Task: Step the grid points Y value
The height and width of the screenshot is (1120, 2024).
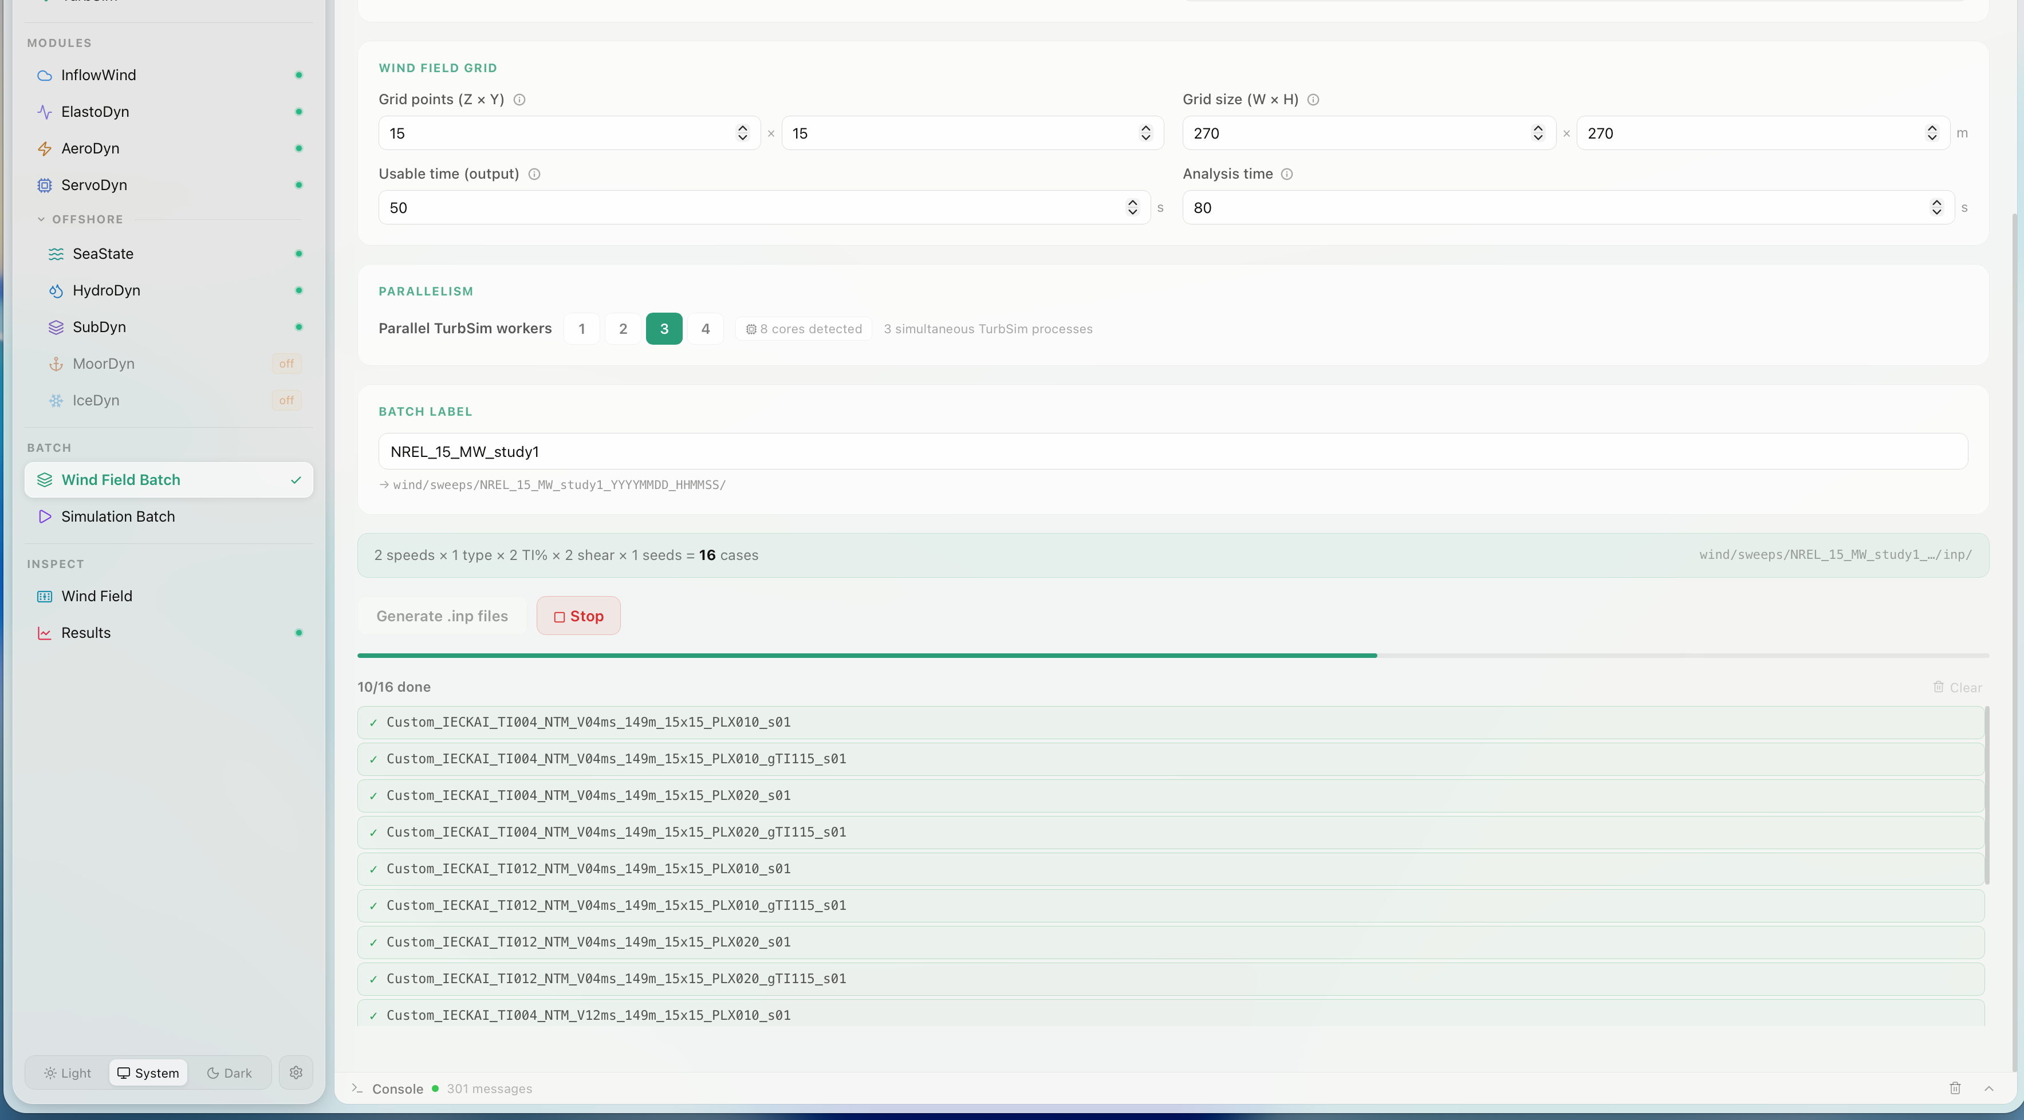Action: tap(1145, 133)
